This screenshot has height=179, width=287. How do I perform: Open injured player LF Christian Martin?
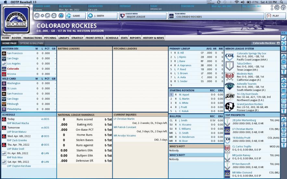[124, 119]
